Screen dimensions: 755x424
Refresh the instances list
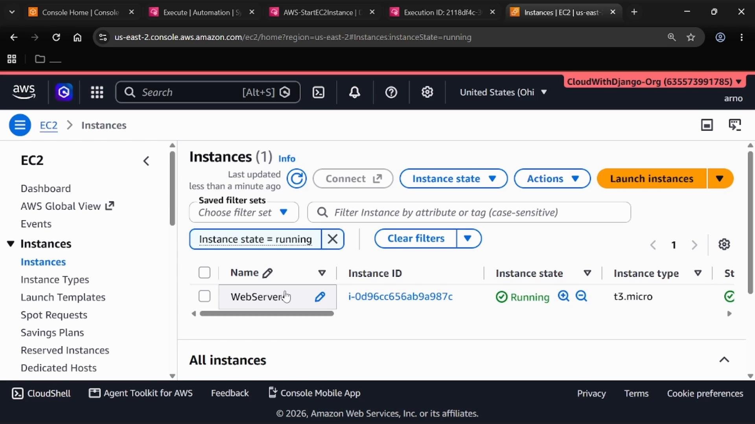point(296,179)
